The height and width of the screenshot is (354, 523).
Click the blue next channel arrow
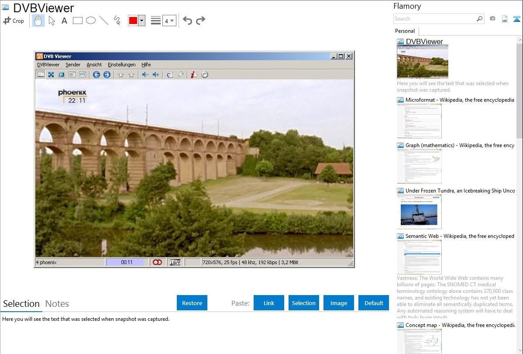(107, 75)
